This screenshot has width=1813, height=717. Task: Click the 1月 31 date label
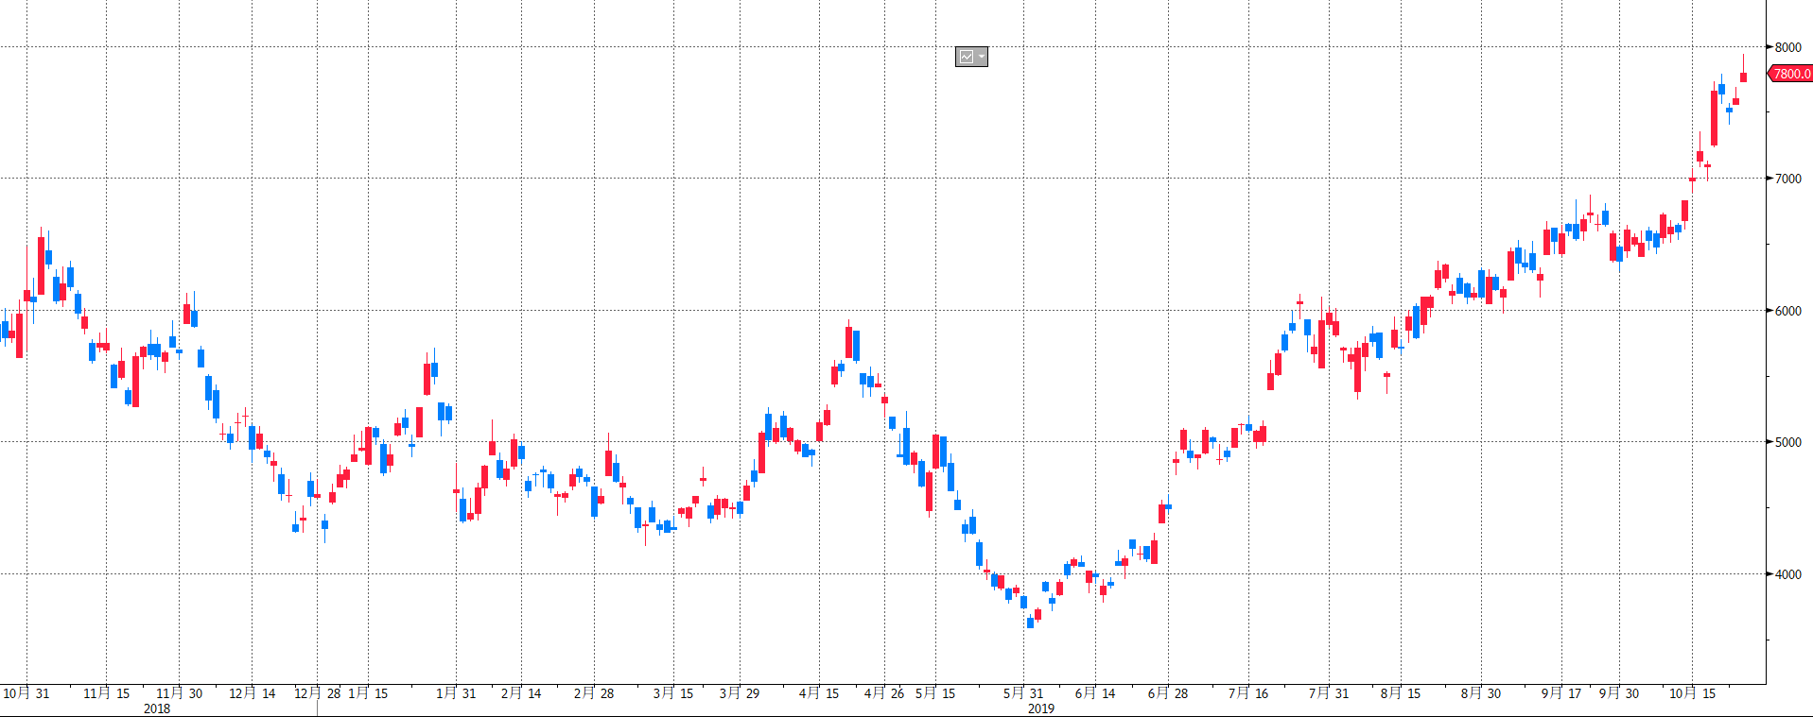click(x=456, y=693)
